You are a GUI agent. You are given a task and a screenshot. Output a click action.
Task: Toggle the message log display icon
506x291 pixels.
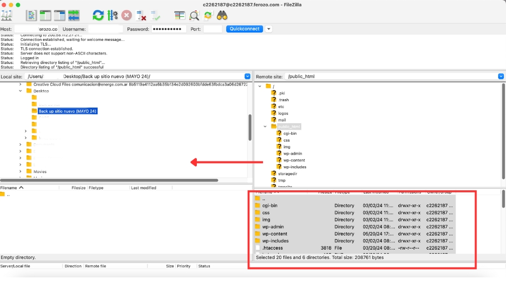[32, 15]
